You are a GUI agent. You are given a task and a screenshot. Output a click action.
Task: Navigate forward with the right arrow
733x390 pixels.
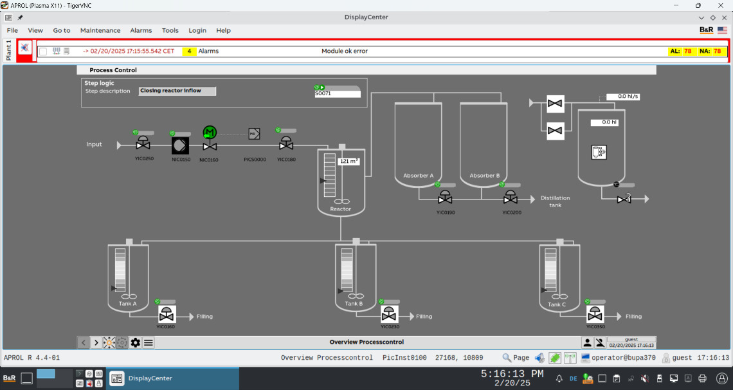click(96, 342)
